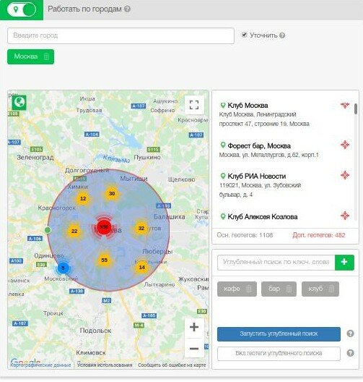Open help icon next to Работать по городам
Screen dimensions: 363x382
[127, 9]
